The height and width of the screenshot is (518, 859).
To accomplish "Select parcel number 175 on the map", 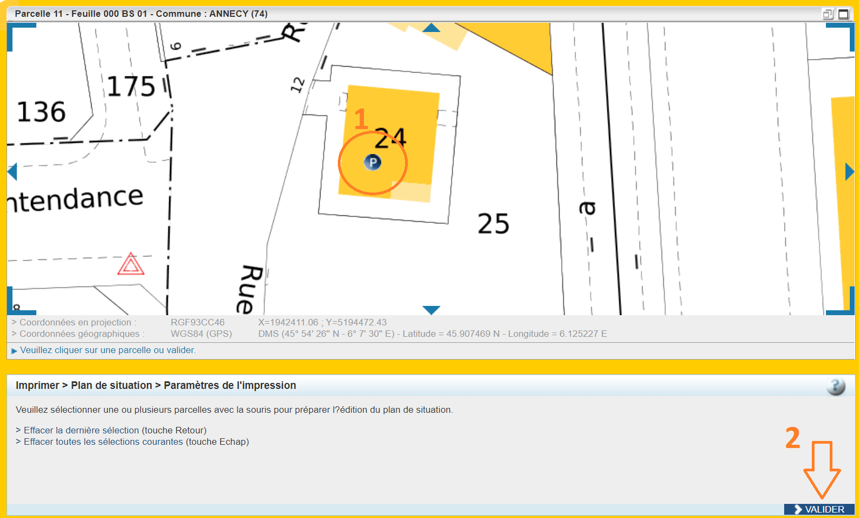I will 131,87.
